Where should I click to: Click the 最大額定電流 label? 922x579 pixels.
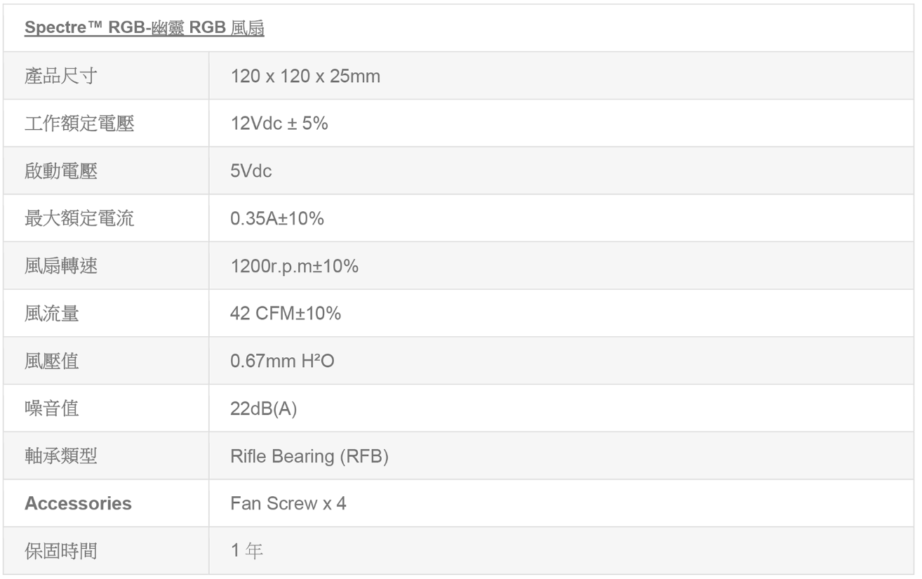[79, 219]
